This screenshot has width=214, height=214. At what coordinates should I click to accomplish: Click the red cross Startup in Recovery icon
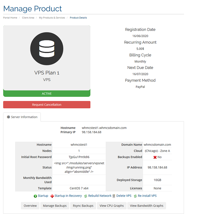tap(52, 196)
